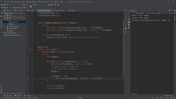176x99 pixels.
Task: Click run breadcrumb in navigation bar
Action: coord(25,8)
